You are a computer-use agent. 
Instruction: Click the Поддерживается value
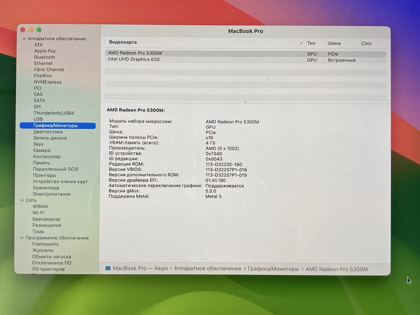click(225, 185)
